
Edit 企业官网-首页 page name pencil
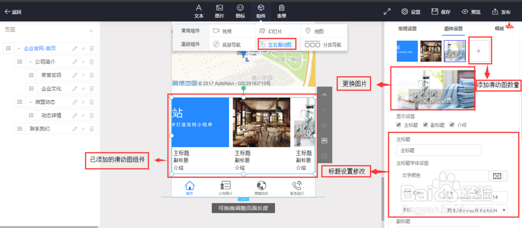click(x=75, y=49)
